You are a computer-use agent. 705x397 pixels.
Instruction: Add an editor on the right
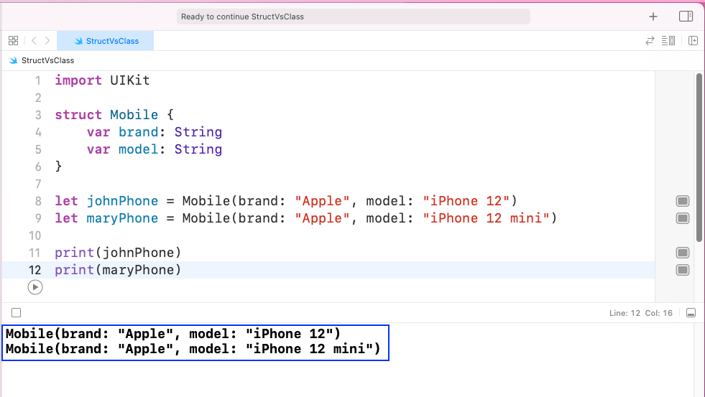(x=693, y=41)
